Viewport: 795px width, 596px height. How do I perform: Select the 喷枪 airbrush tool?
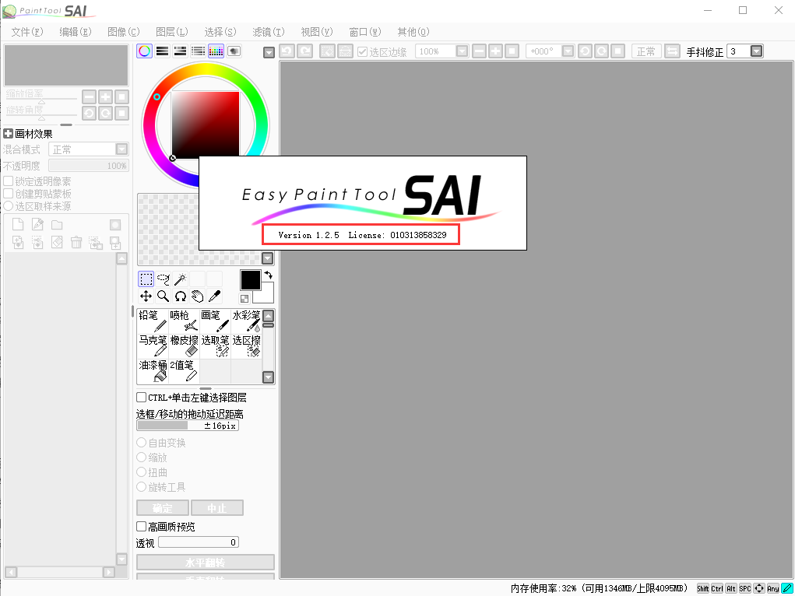pos(184,322)
